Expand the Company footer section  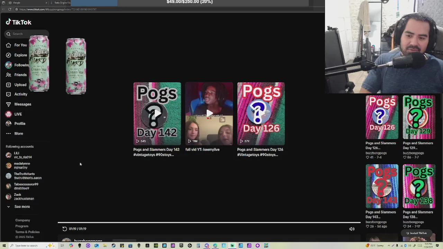[x=22, y=220]
